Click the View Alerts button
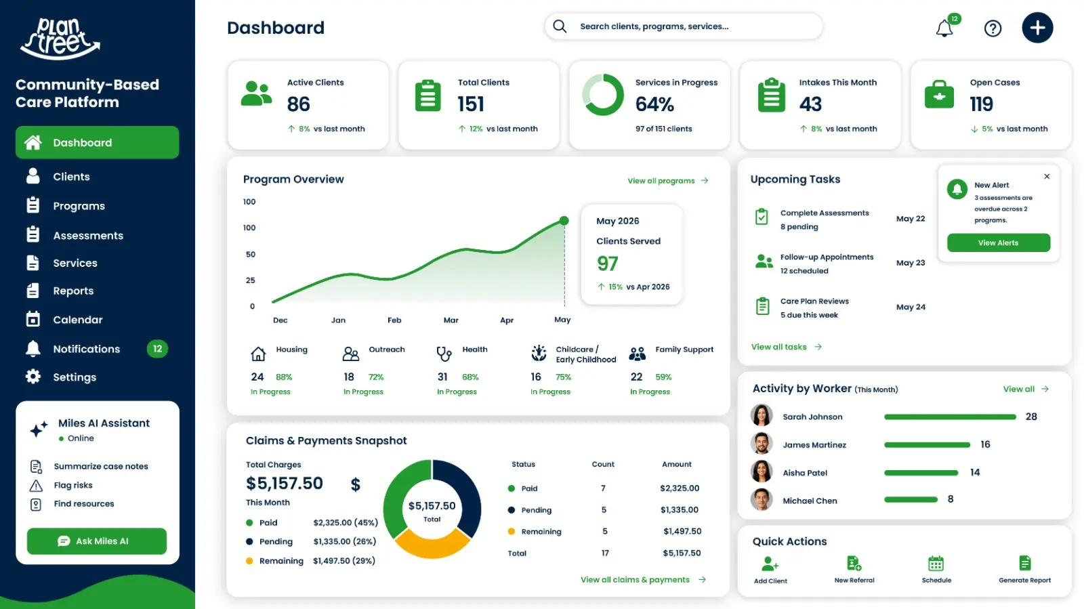Screen dimensions: 1084x609 pyautogui.click(x=999, y=243)
